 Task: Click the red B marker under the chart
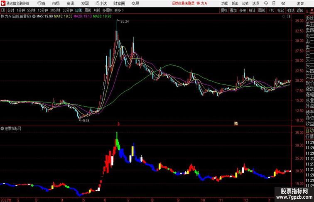(x=118, y=124)
